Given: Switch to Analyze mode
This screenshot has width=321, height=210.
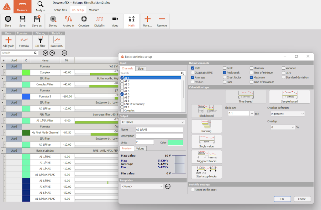Looking at the screenshot, I should point(40,7).
